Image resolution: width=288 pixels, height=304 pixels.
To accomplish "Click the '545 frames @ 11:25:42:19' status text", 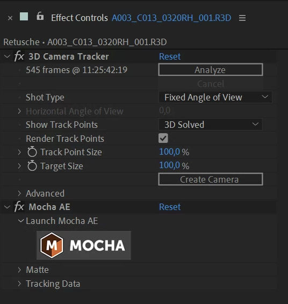I will [x=77, y=70].
